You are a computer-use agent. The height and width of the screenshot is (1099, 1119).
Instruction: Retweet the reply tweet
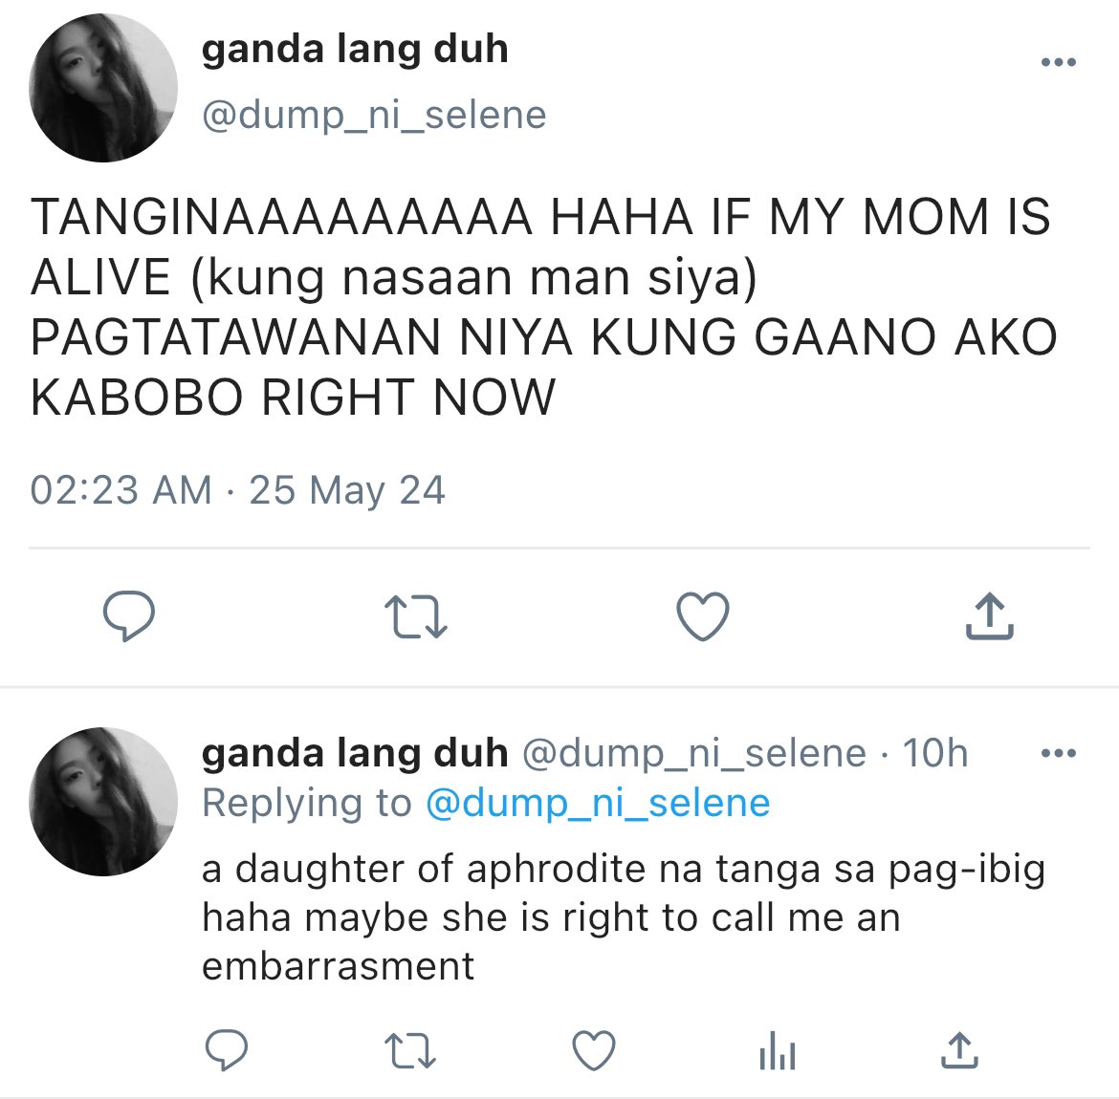pos(409,1051)
